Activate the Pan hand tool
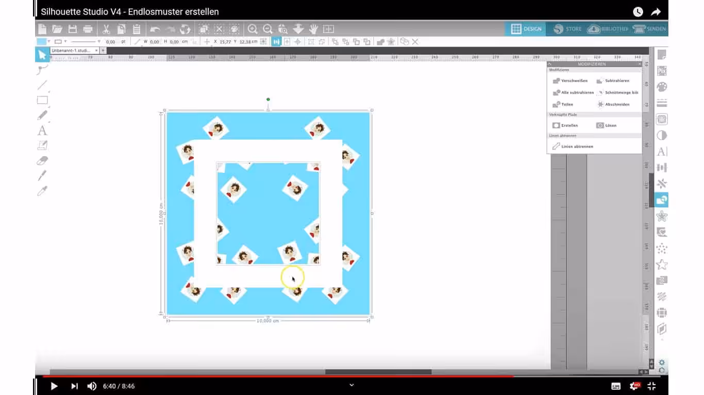 pyautogui.click(x=313, y=29)
